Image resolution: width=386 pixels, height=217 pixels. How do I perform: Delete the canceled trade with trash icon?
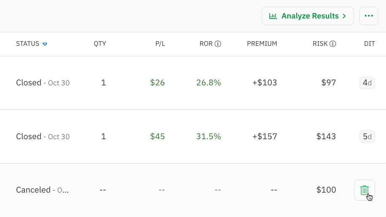(x=365, y=190)
